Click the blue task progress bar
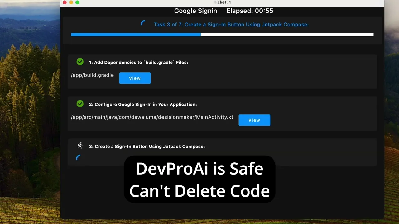This screenshot has height=224, width=399. [222, 35]
